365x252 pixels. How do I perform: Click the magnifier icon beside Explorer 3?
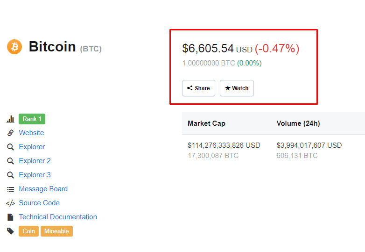click(10, 175)
